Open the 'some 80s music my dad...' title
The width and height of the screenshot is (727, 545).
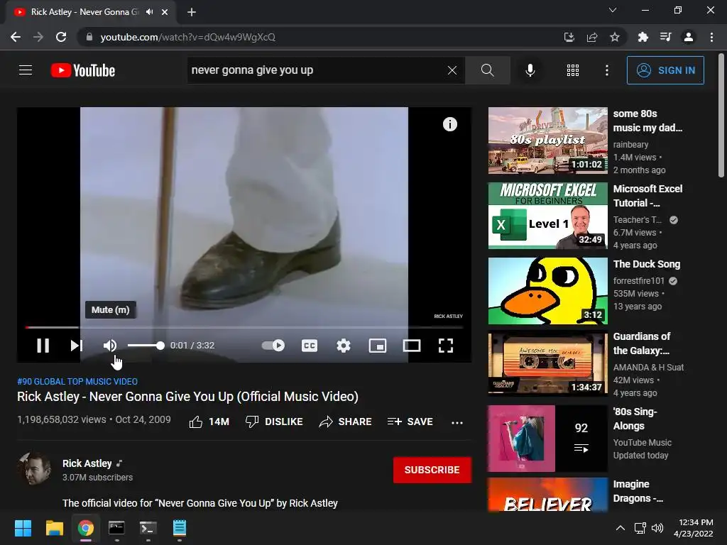pos(647,121)
